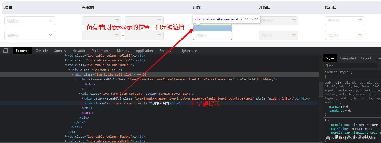Click the second-row 请输入 month input
Viewport: 381px width, 143px height.
point(212,35)
